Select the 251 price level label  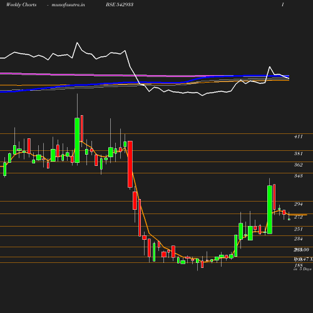(x=299, y=229)
